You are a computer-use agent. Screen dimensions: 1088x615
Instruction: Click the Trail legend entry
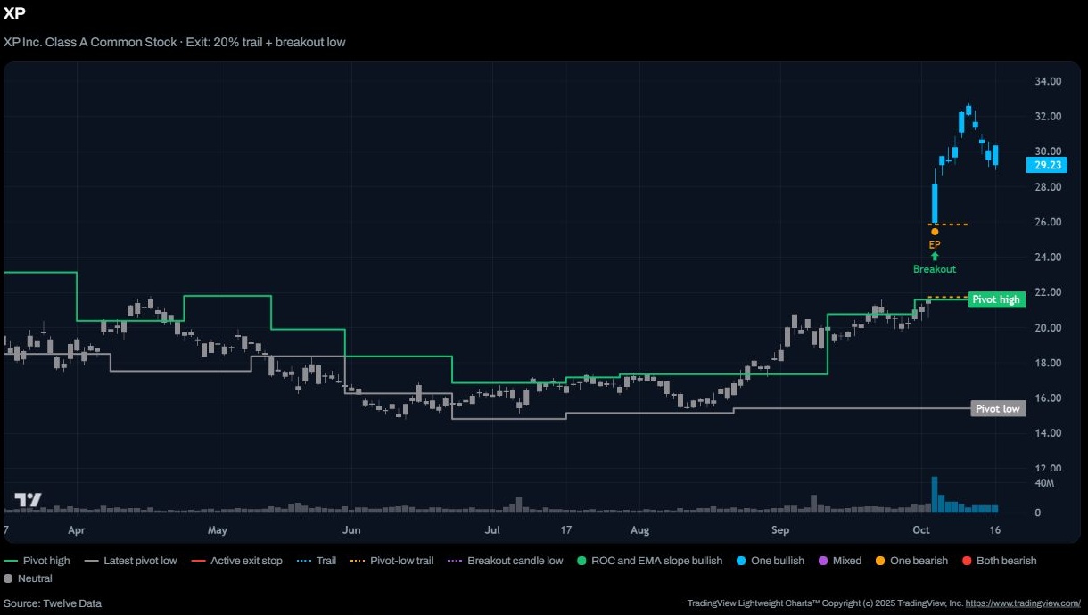(x=317, y=561)
